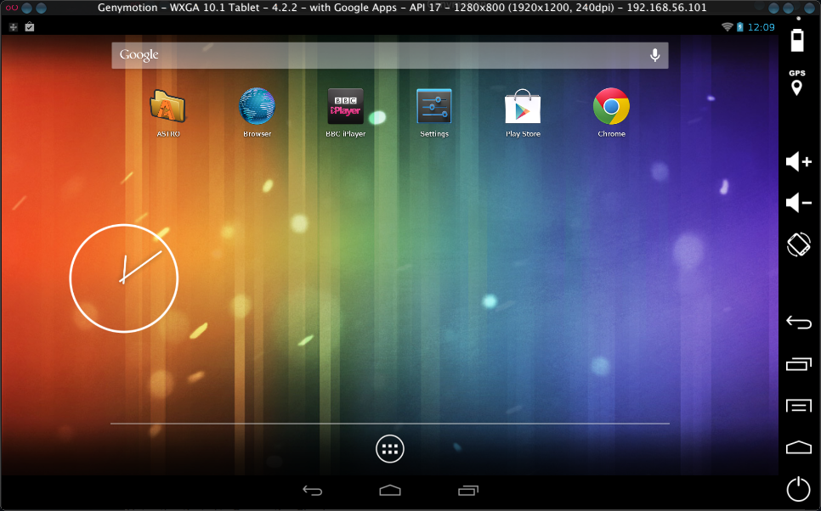Open Android Settings app

coord(434,108)
